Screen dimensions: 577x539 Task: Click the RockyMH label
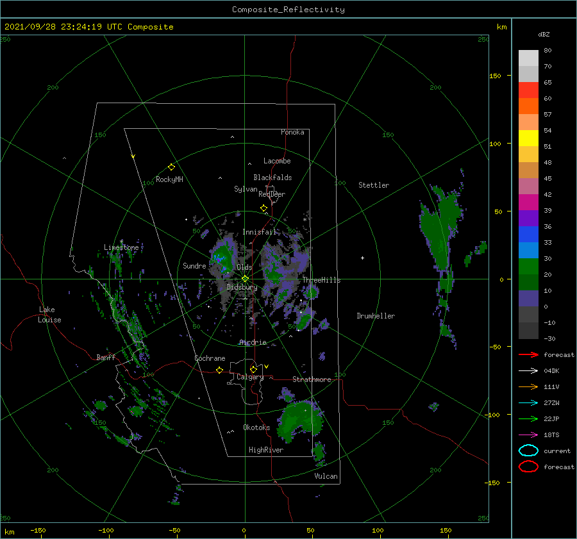169,179
